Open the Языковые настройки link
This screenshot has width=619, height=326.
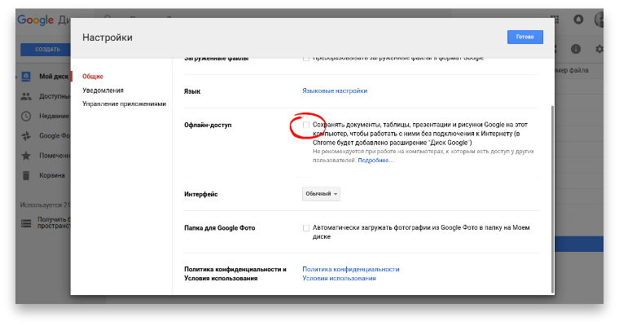pos(335,90)
